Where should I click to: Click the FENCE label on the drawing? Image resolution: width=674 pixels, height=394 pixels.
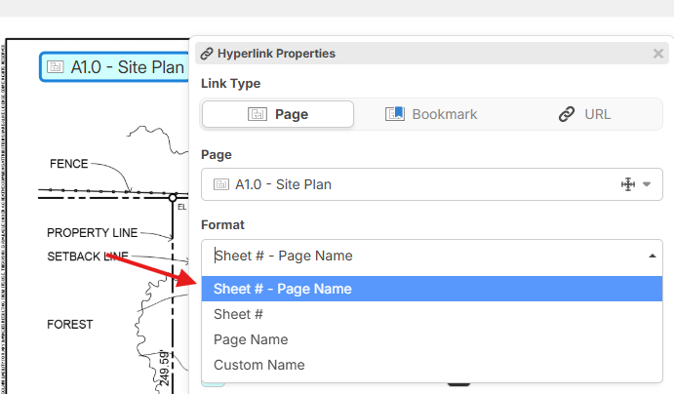[69, 164]
